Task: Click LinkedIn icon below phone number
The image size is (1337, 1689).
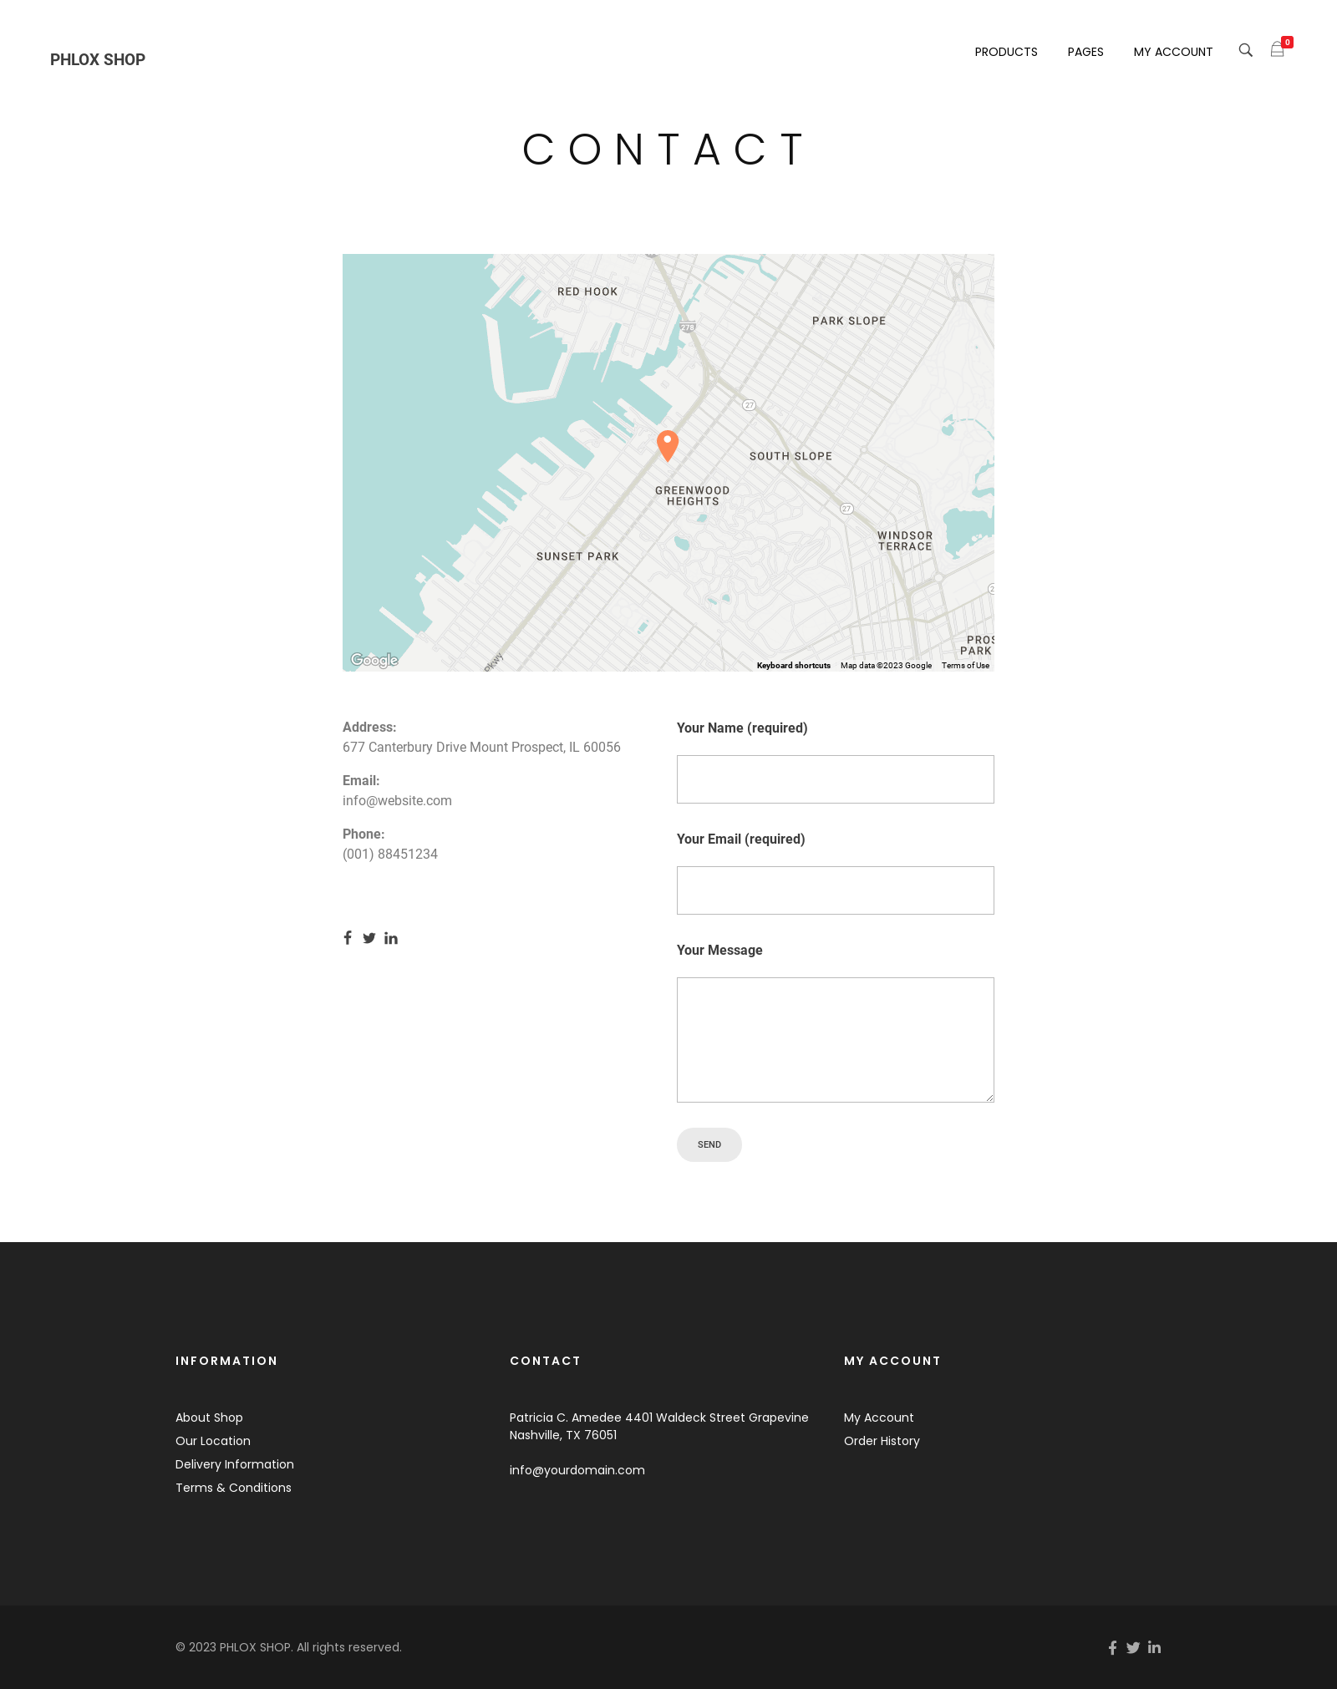Action: point(391,938)
